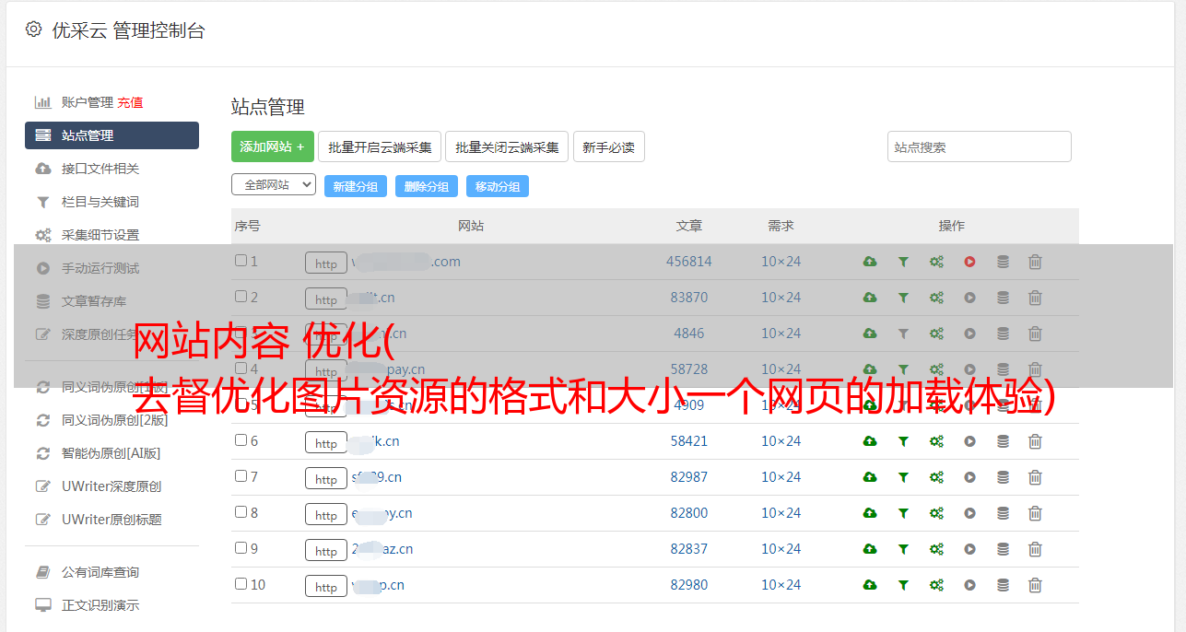
Task: Click the http button in row 7
Action: 326,478
